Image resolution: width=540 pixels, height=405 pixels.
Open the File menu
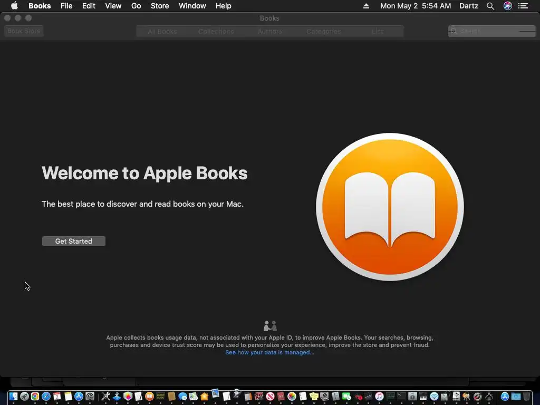click(x=66, y=6)
